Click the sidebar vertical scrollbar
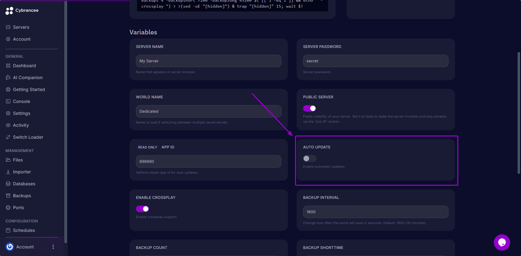Image resolution: width=521 pixels, height=256 pixels. coord(66,122)
